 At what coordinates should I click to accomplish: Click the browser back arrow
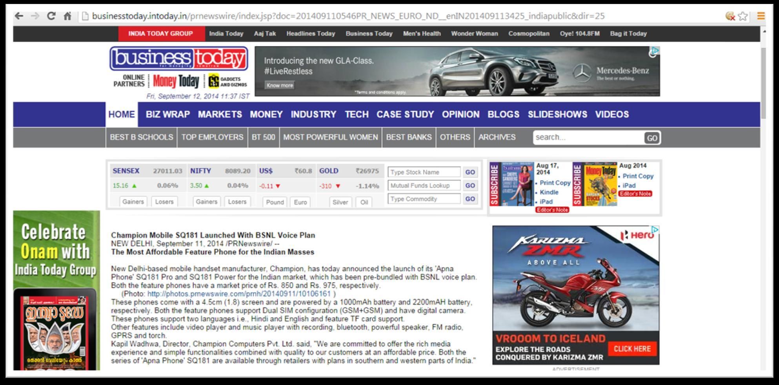[19, 16]
